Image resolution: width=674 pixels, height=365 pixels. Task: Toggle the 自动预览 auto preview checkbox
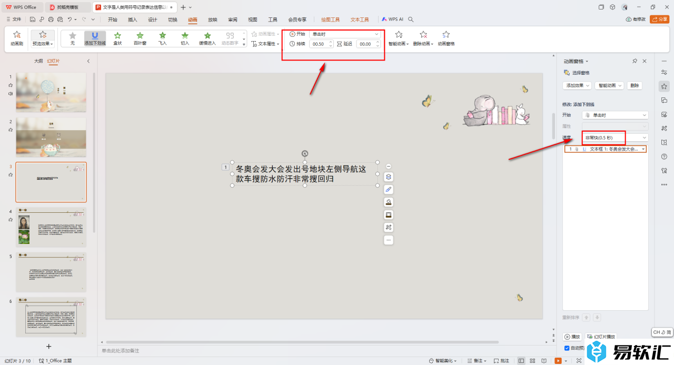coord(567,348)
